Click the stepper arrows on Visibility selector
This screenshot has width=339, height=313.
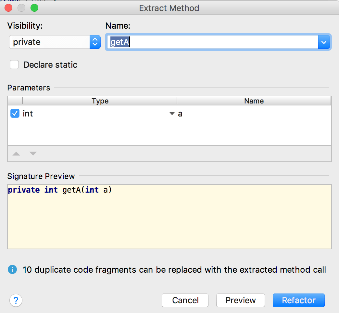pyautogui.click(x=94, y=42)
